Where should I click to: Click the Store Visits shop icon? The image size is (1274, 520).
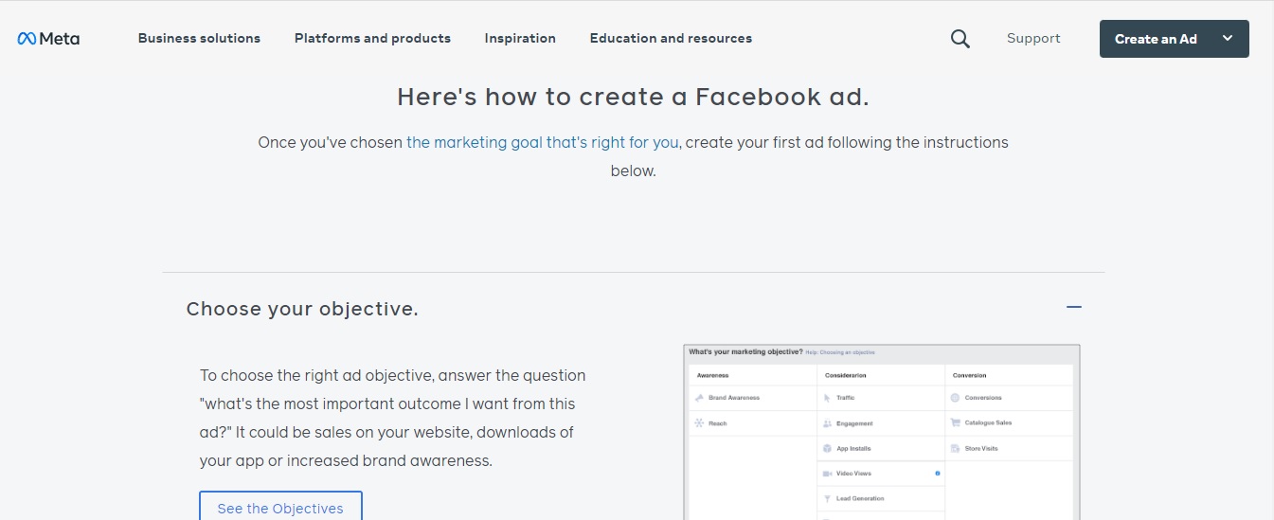955,448
